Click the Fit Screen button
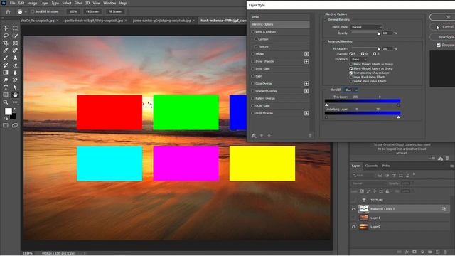The image size is (455, 256). pos(92,11)
